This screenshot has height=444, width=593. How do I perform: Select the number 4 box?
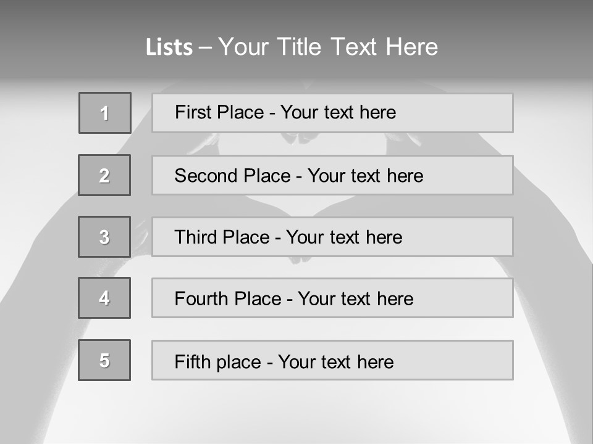(x=104, y=298)
